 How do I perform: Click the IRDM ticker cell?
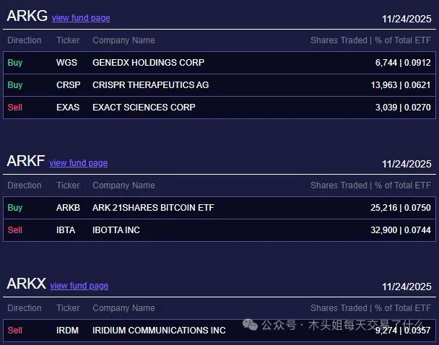click(69, 331)
